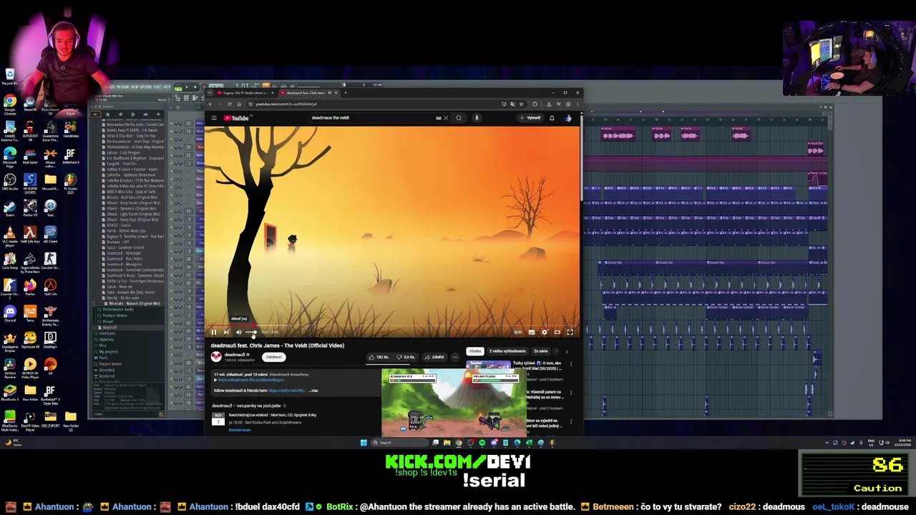Open the video more actions ellipsis

point(455,357)
